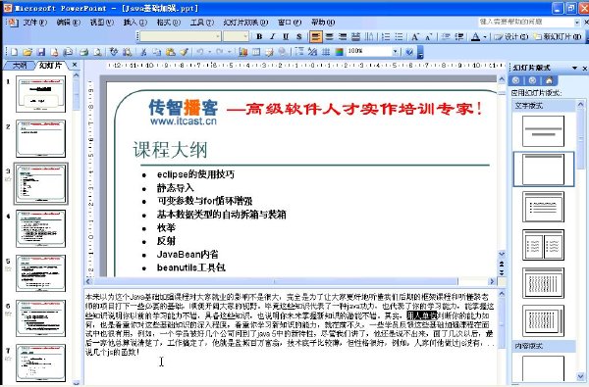
Task: Click the 设计(S) Design button
Action: click(x=511, y=36)
